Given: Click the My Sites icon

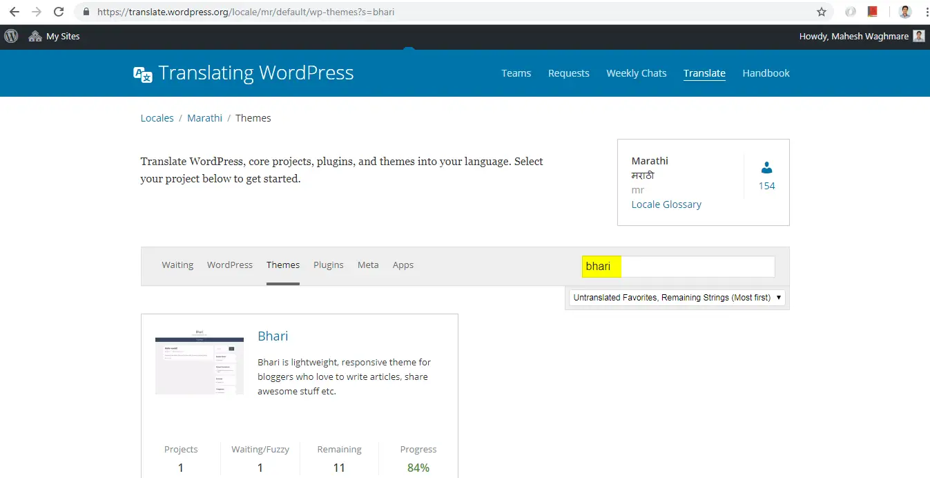Looking at the screenshot, I should pyautogui.click(x=35, y=36).
